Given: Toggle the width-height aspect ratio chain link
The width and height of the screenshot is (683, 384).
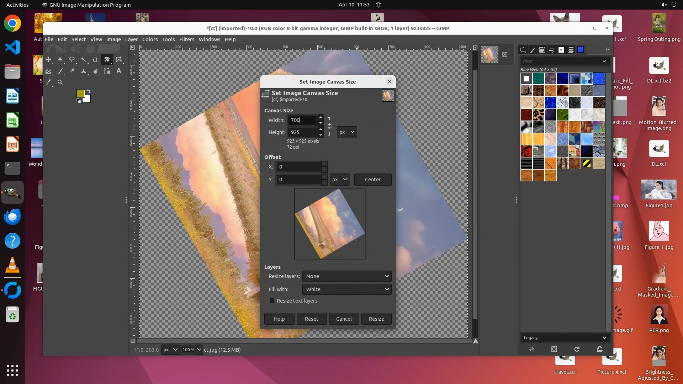Looking at the screenshot, I should tap(329, 126).
